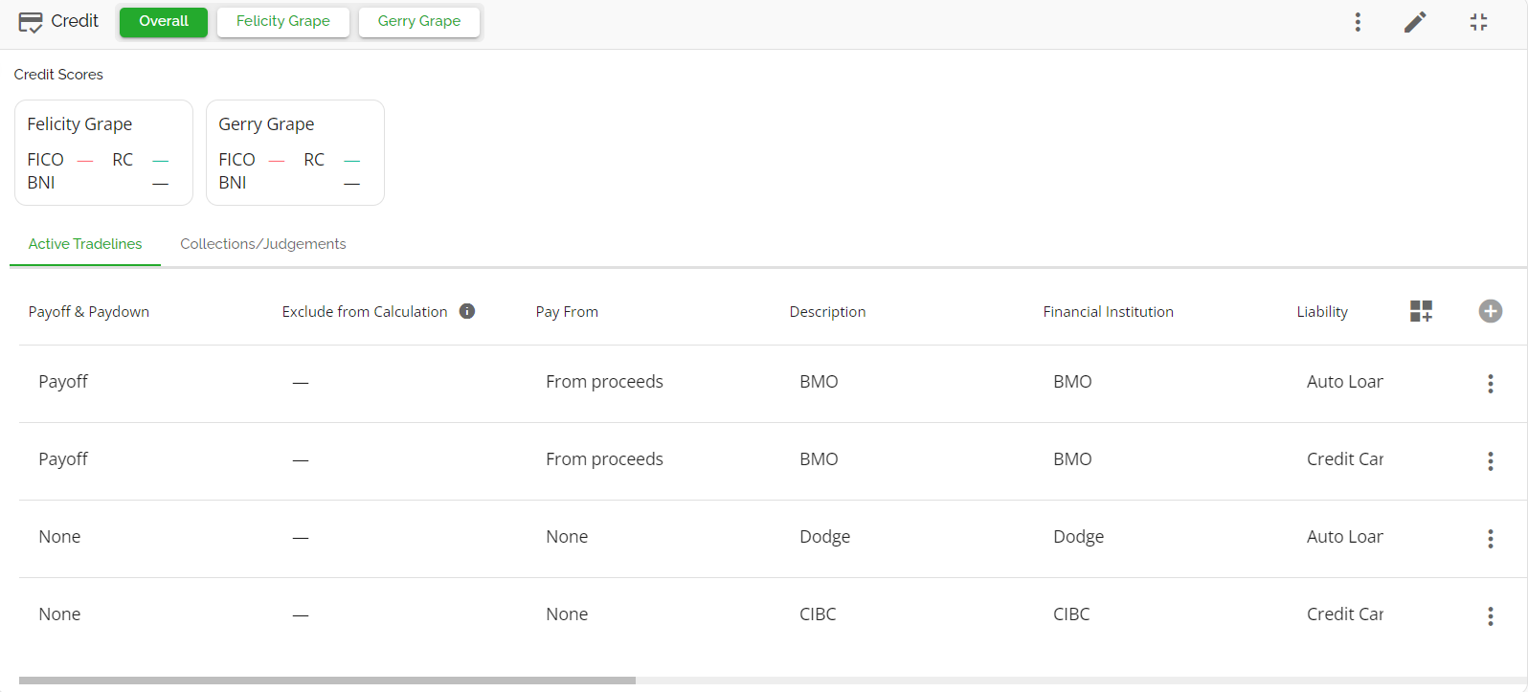Click the Felicity Grape credit score card
1528x692 pixels.
point(103,152)
